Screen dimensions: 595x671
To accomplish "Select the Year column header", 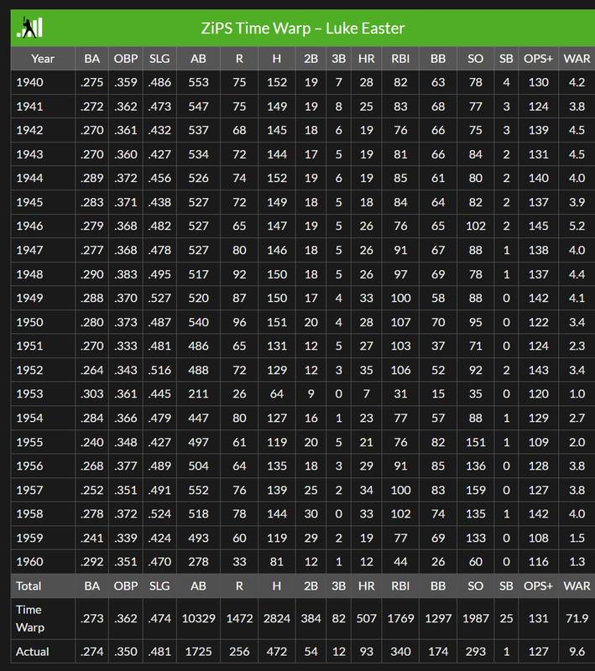I will (43, 59).
